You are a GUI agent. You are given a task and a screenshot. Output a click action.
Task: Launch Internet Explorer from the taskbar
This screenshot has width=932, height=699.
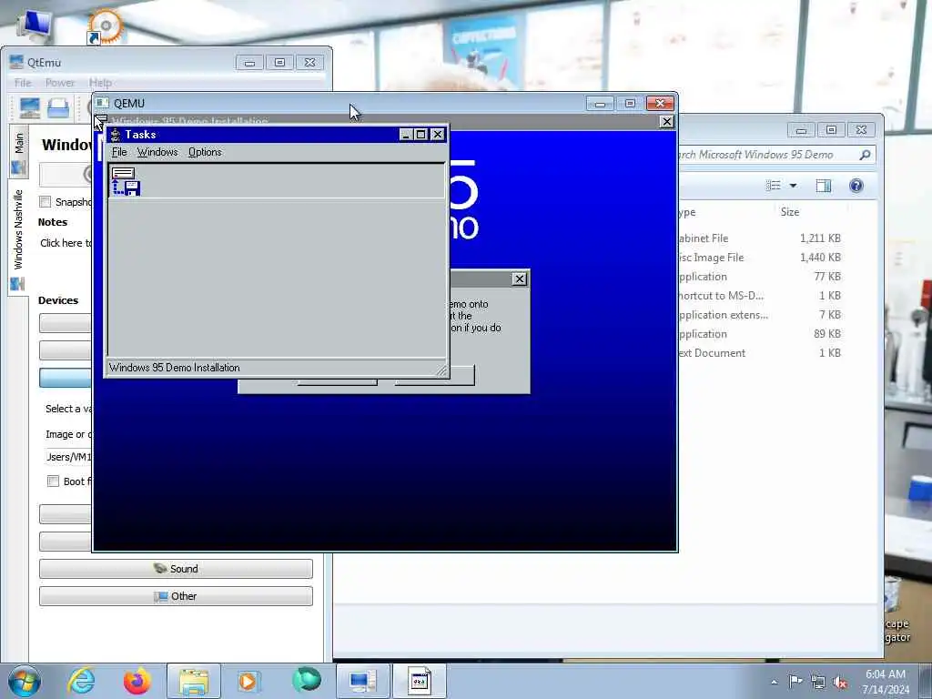[x=81, y=681]
